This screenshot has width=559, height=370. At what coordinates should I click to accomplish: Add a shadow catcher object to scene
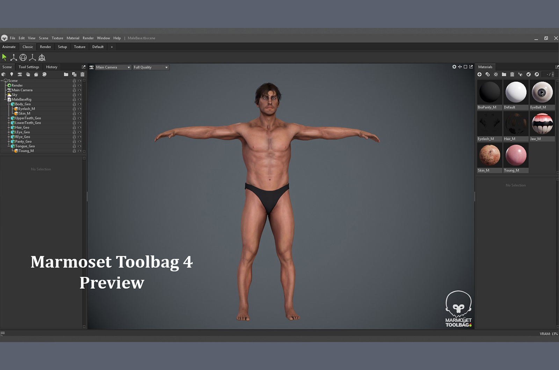pyautogui.click(x=36, y=74)
